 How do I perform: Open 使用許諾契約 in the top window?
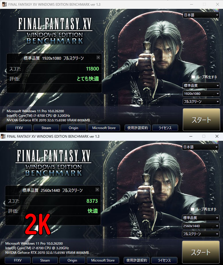coord(137,128)
